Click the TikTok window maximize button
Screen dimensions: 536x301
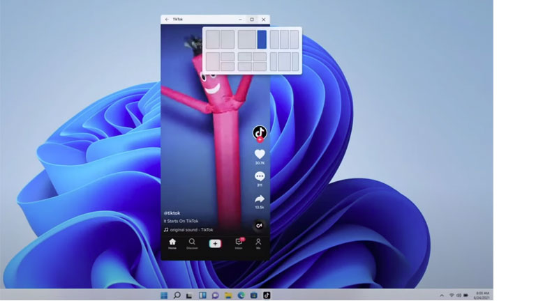pyautogui.click(x=252, y=20)
